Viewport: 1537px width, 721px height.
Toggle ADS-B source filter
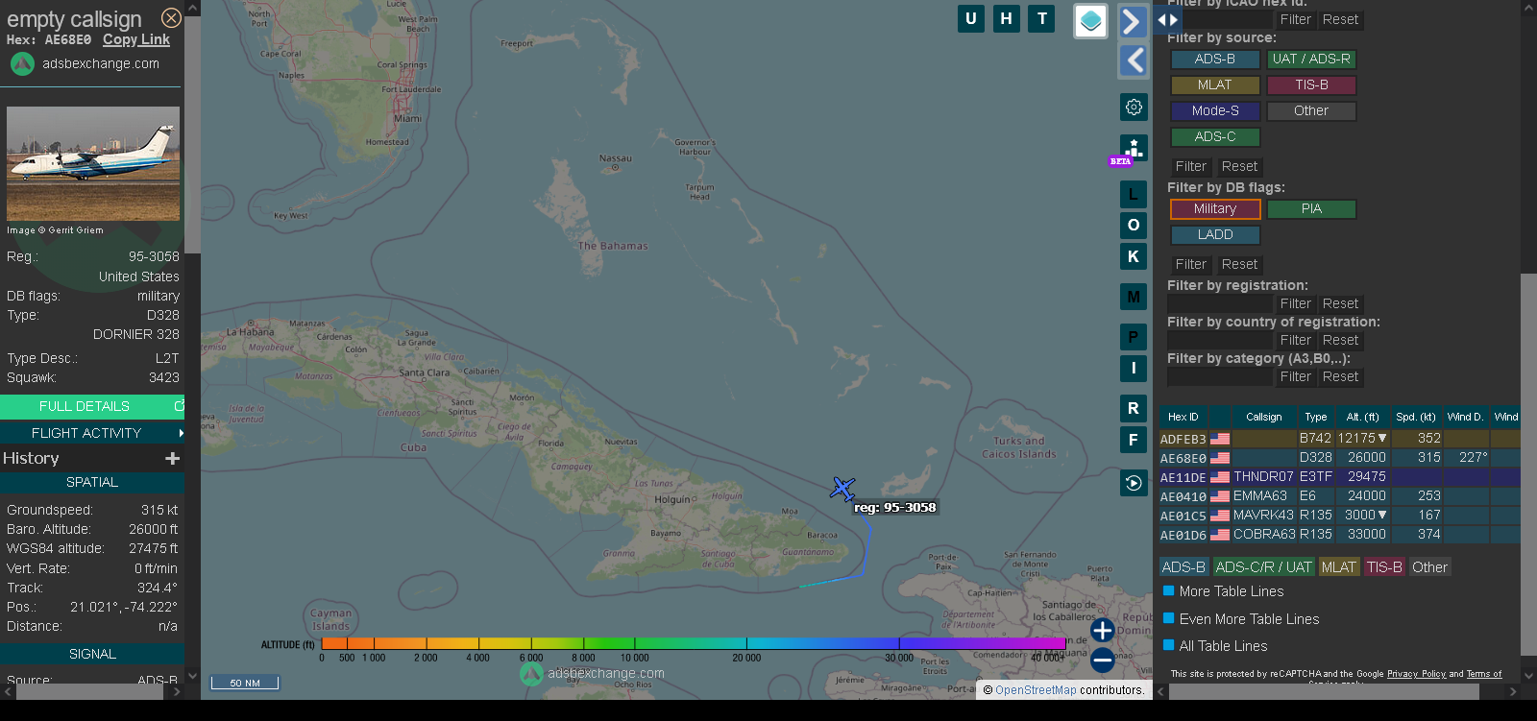click(1215, 60)
